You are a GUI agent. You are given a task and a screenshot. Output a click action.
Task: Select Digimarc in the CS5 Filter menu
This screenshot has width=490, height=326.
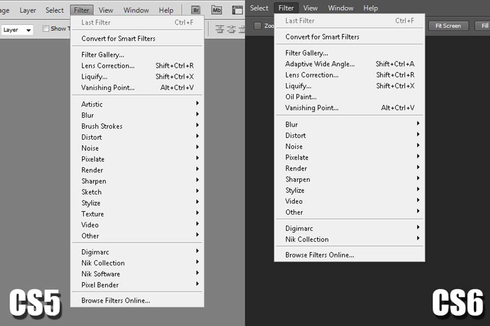click(138, 252)
